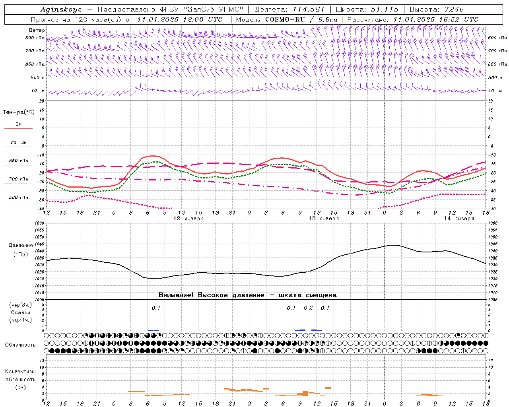Image resolution: width=509 pixels, height=407 pixels.
Task: Click the Долгота: 114.581 longitude value
Action: pos(289,10)
